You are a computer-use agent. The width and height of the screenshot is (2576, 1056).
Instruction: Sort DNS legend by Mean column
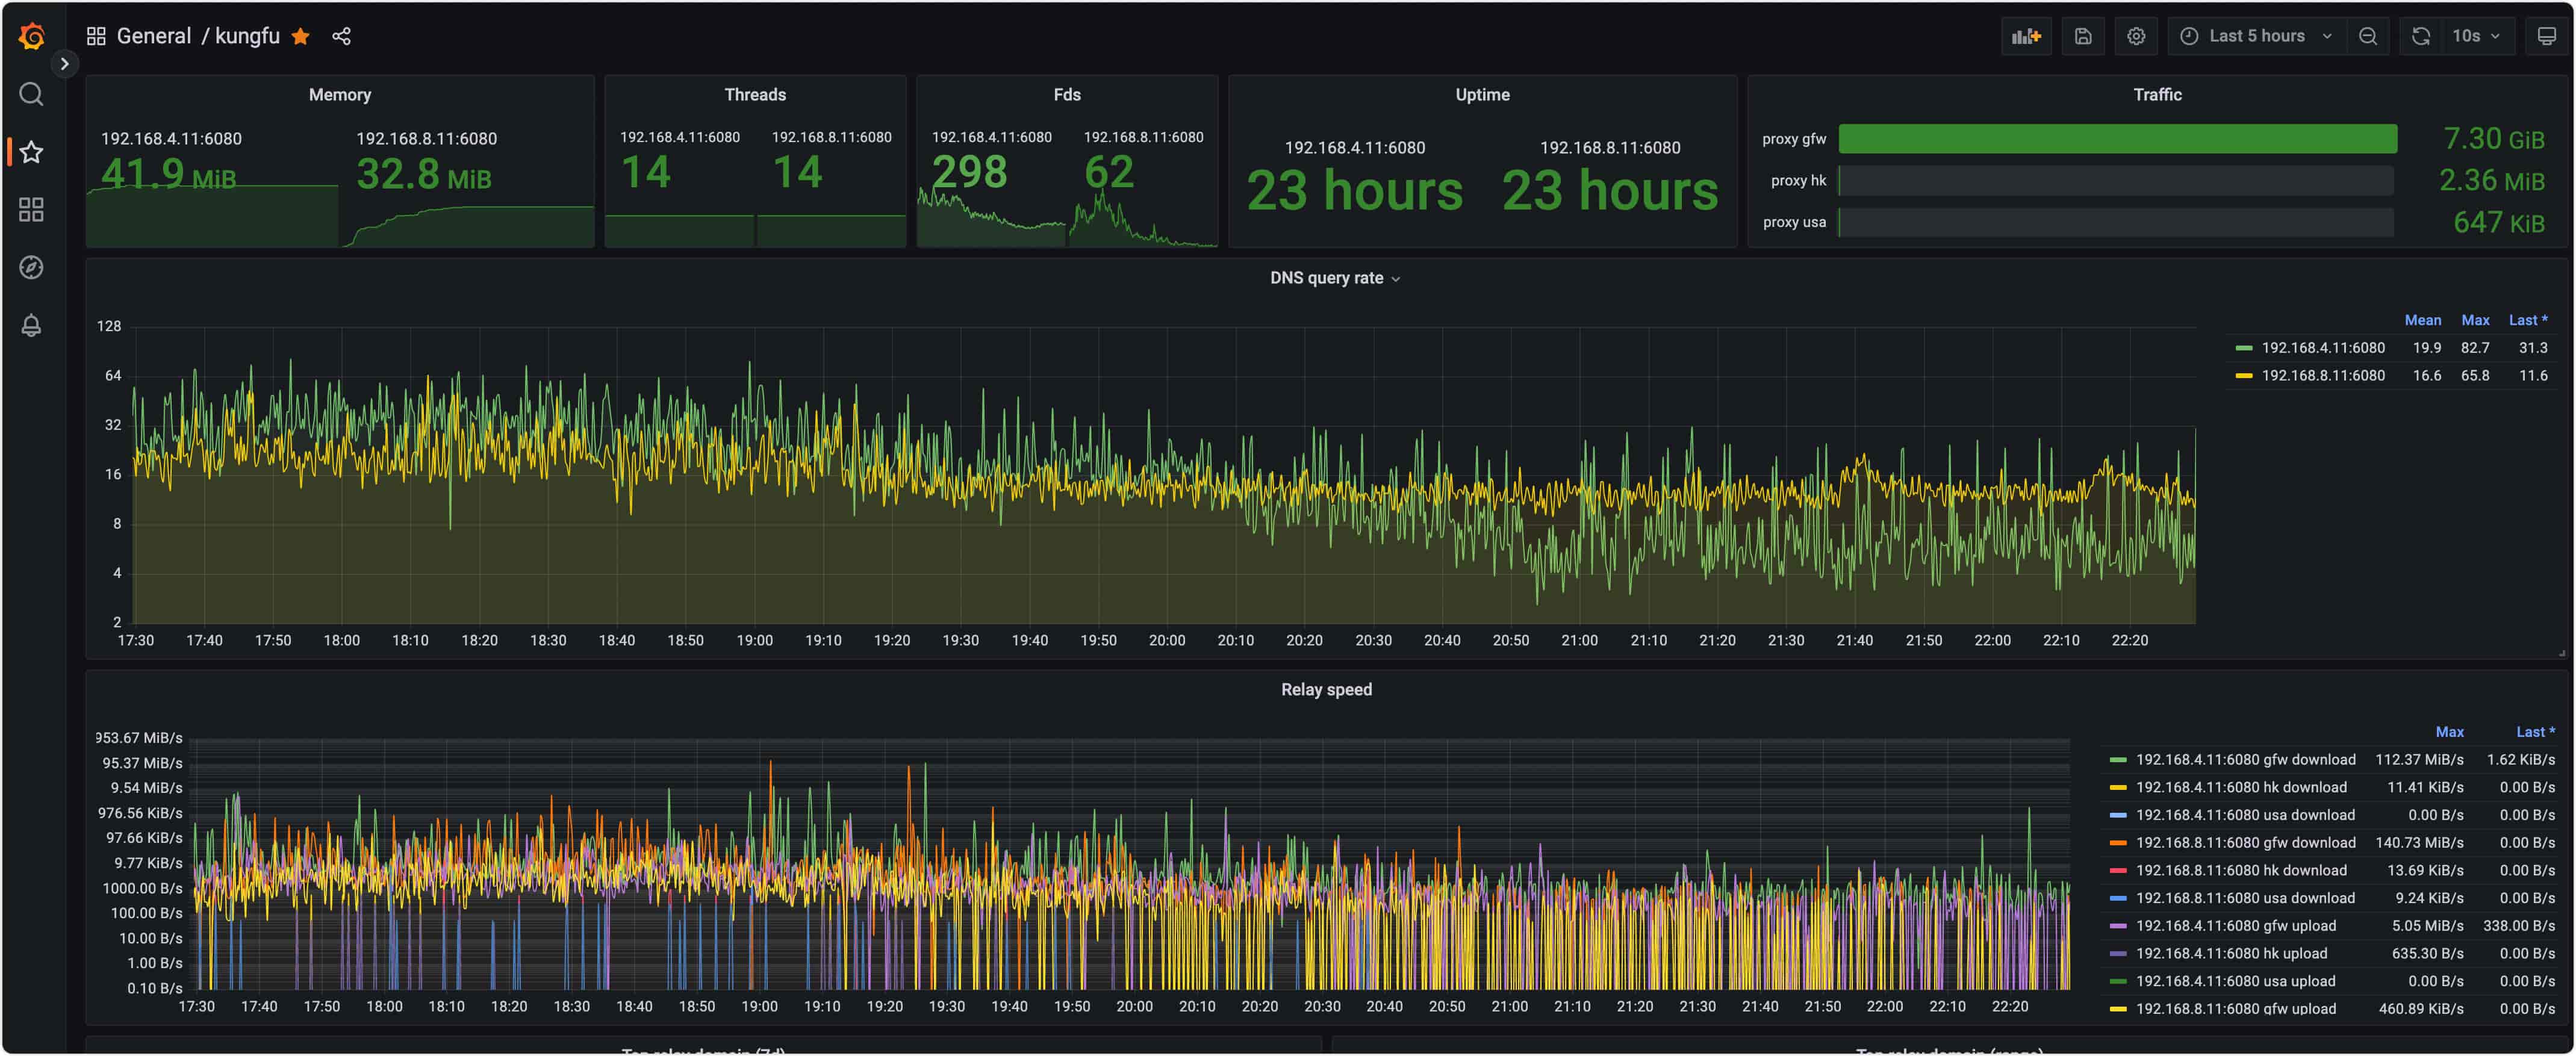(2422, 320)
